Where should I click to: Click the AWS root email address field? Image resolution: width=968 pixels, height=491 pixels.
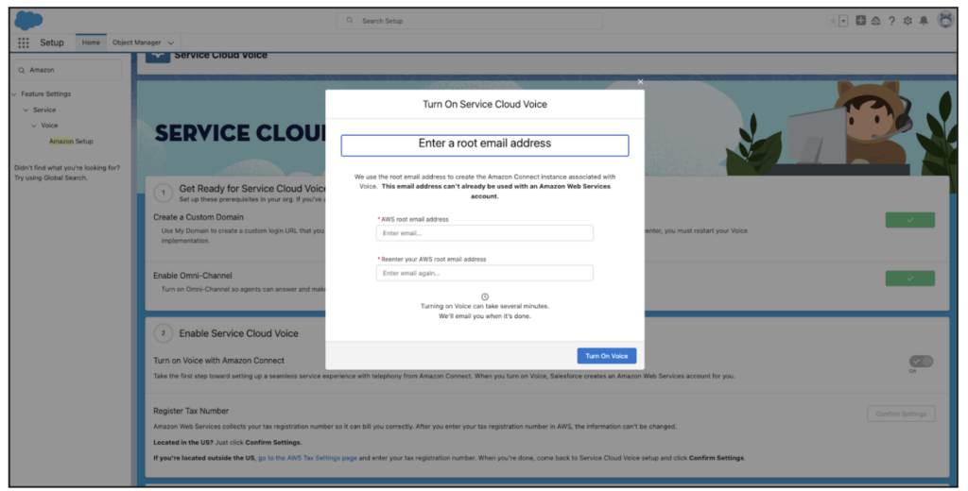(x=484, y=233)
